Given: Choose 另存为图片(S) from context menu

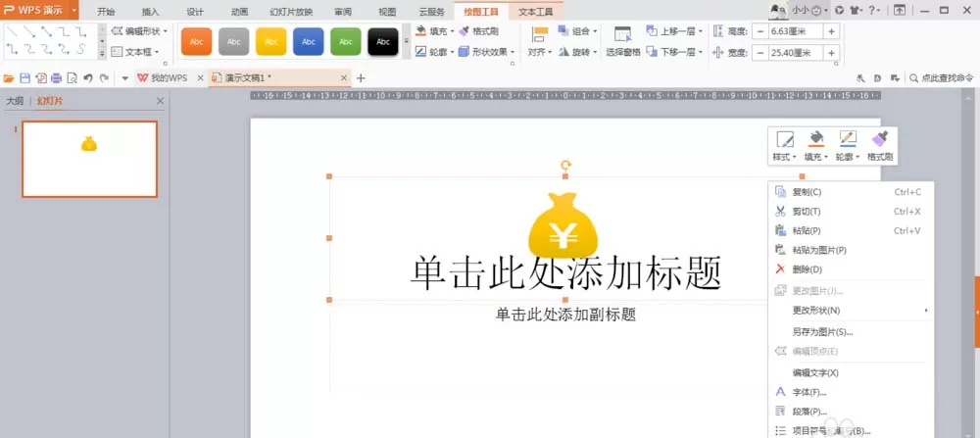Looking at the screenshot, I should pos(850,332).
